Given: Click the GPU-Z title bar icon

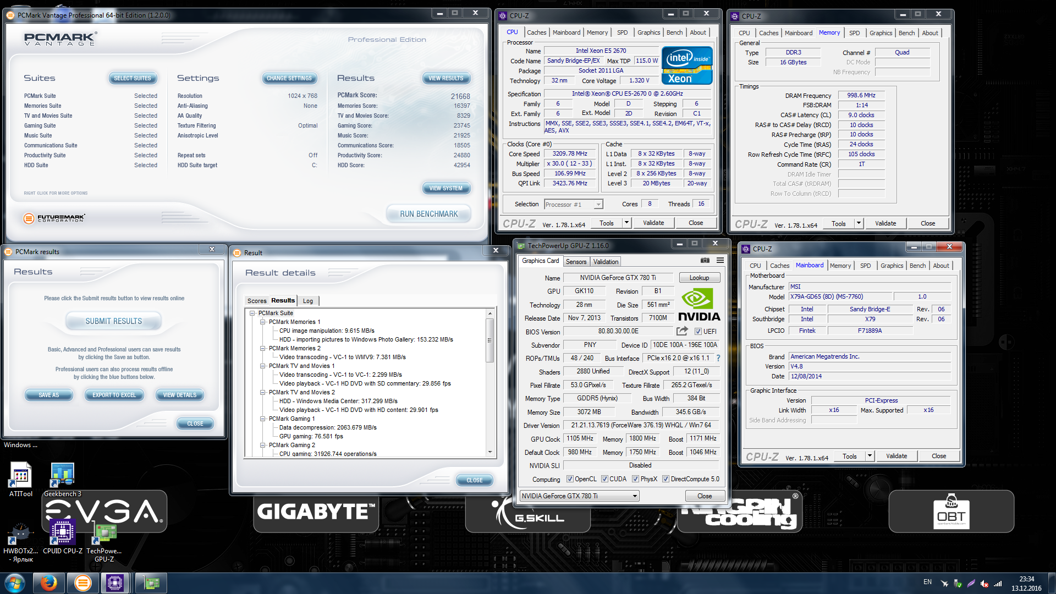Looking at the screenshot, I should (521, 246).
